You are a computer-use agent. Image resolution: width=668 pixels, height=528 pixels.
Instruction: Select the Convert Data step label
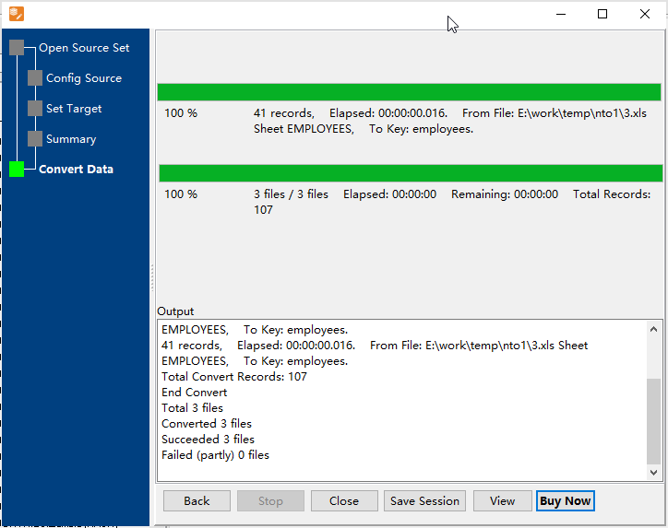click(76, 170)
